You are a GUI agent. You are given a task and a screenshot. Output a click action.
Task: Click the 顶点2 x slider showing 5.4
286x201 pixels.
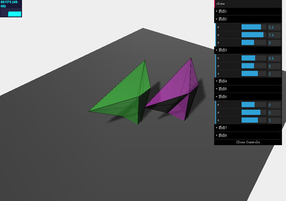tap(254, 27)
